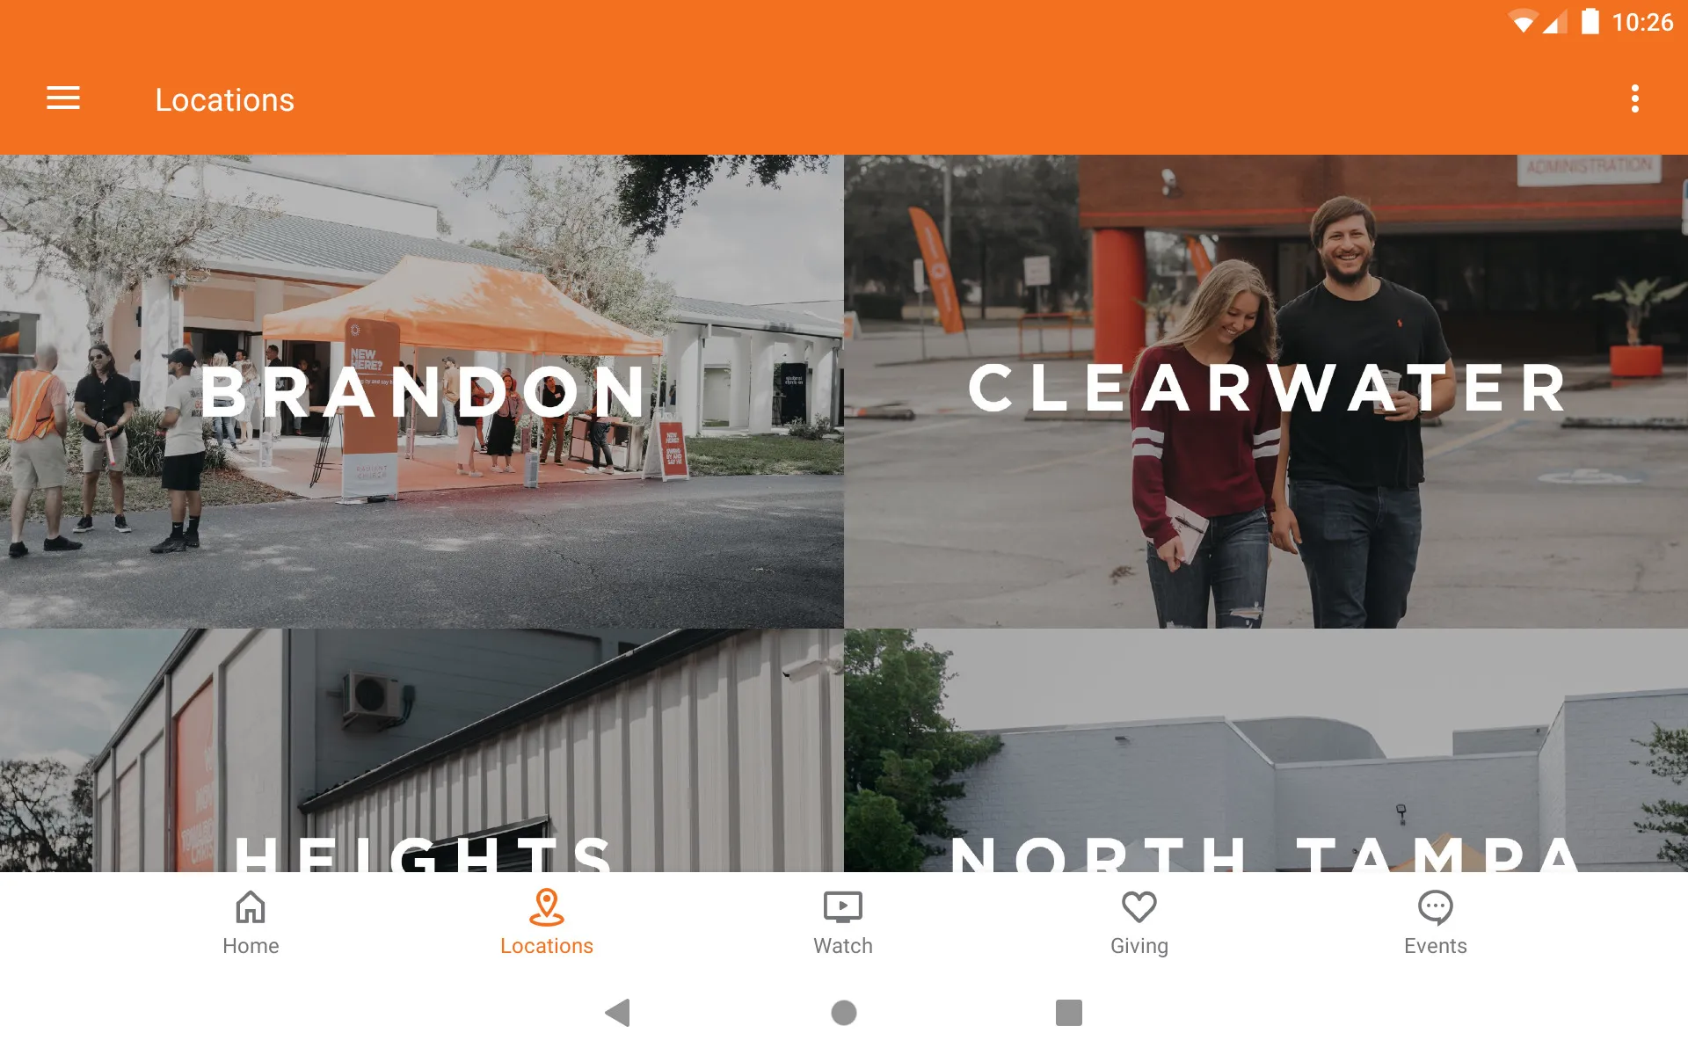Select the Brandon location tile
Image resolution: width=1688 pixels, height=1055 pixels.
[x=422, y=387]
